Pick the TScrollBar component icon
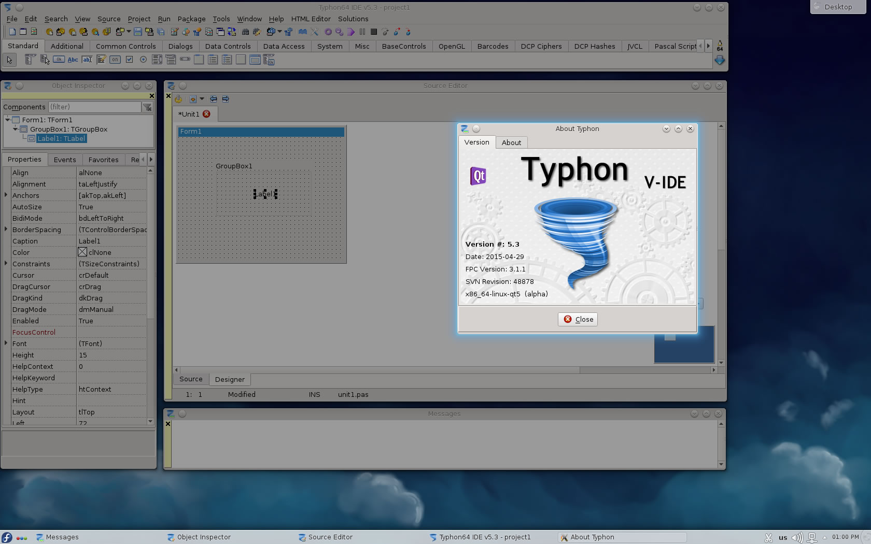This screenshot has height=544, width=871. click(185, 60)
